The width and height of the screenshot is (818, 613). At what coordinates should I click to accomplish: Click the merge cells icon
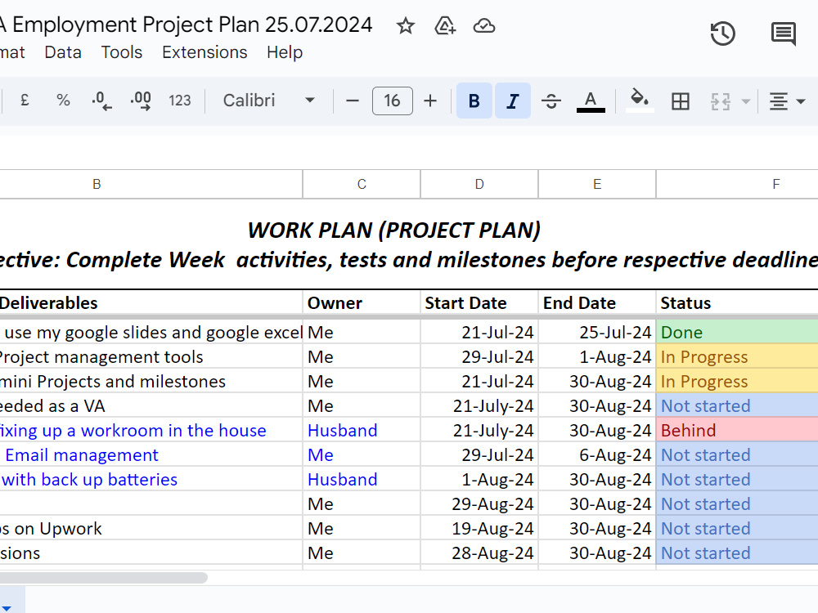[x=721, y=101]
